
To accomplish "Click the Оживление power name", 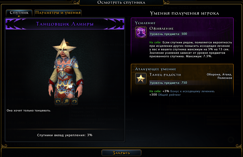I will [x=161, y=29].
